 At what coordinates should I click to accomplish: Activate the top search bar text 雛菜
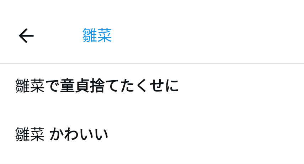[97, 35]
